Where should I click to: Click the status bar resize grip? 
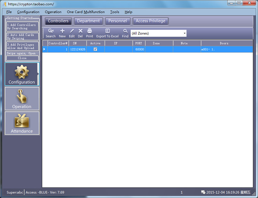tap(254, 194)
